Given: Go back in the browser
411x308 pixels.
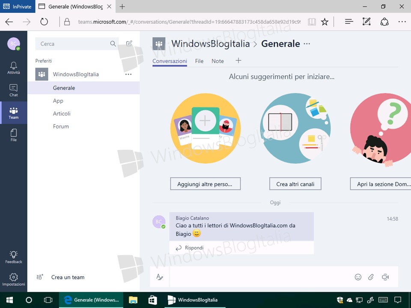Looking at the screenshot, I should (x=9, y=22).
